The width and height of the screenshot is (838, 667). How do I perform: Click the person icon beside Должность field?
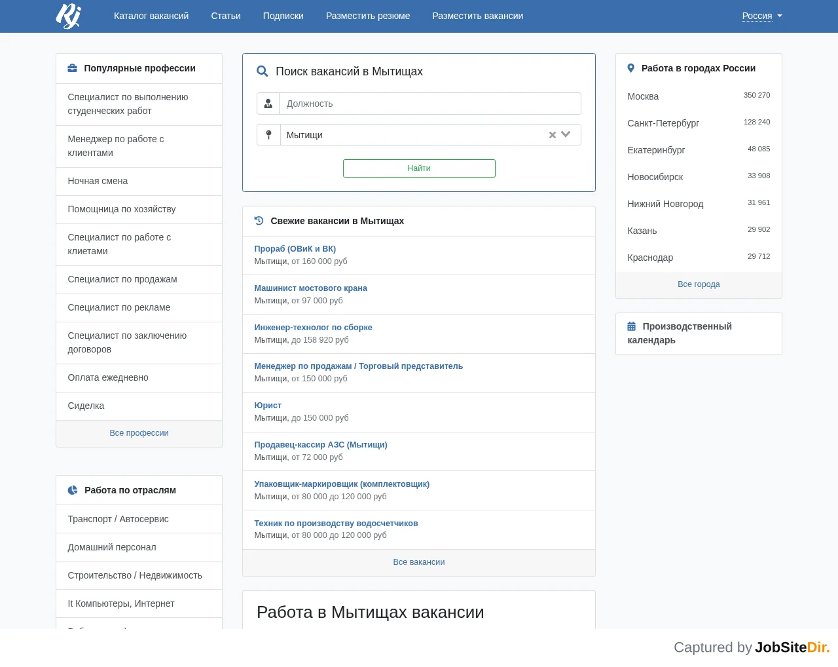268,104
